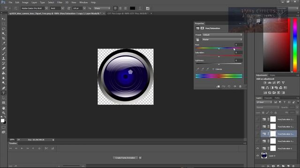Click the reset adjustment icon in Properties

click(x=229, y=86)
